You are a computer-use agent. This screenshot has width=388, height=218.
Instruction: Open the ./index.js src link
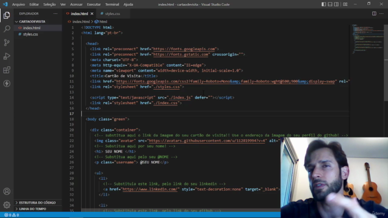[x=180, y=97]
